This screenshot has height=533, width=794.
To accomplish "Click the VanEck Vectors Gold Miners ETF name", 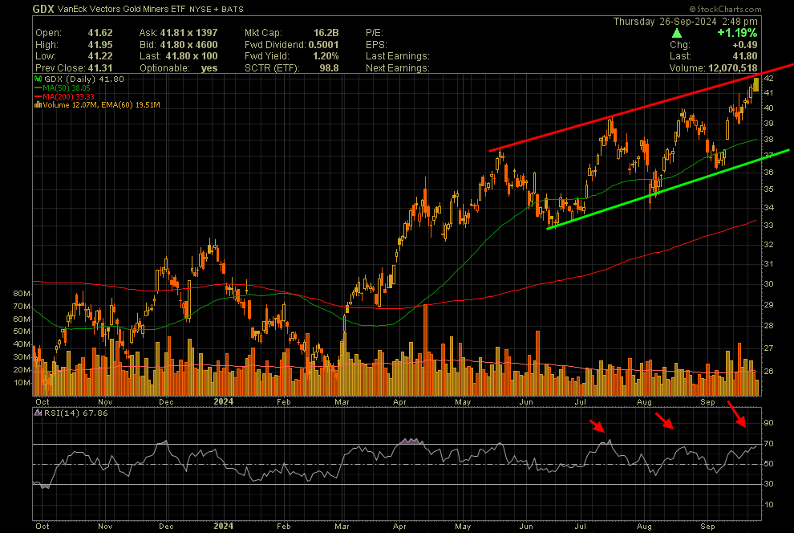I will tap(122, 9).
